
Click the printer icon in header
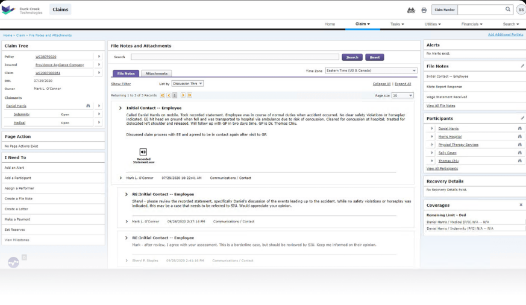424,10
